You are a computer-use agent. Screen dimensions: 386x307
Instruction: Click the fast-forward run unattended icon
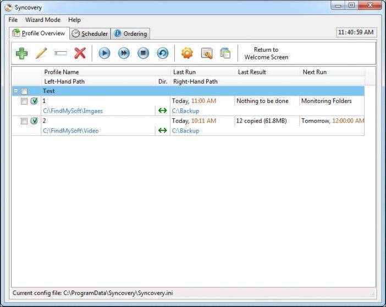pos(124,53)
